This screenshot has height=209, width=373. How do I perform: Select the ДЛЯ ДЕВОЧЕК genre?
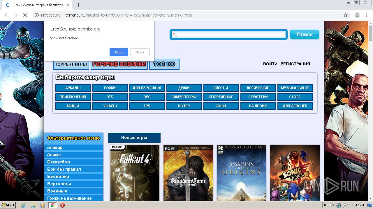[x=295, y=106]
